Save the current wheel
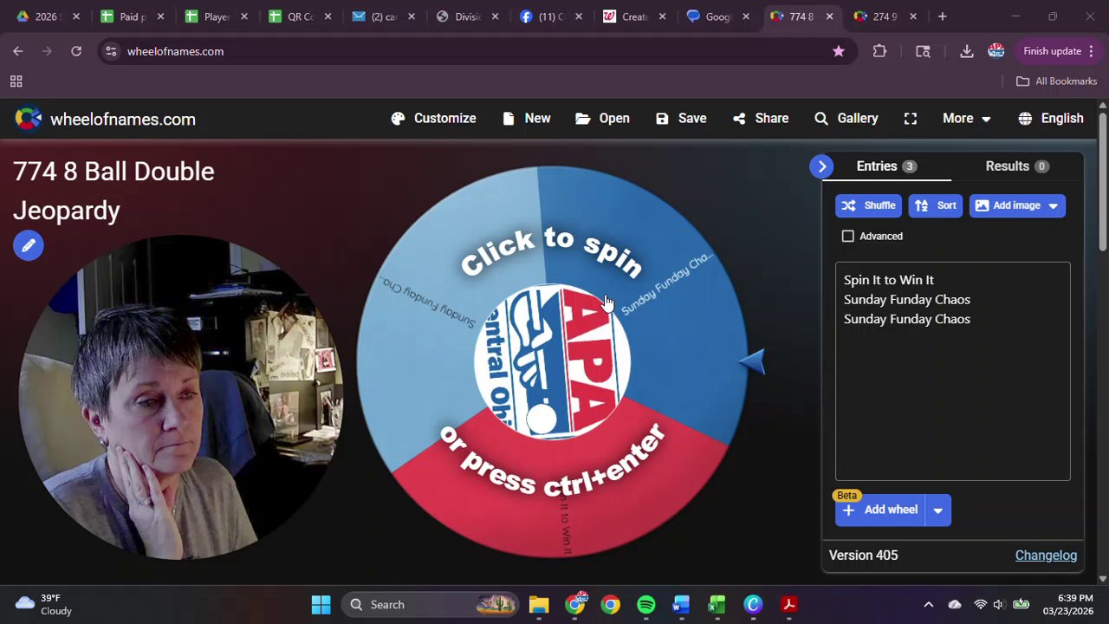Screen dimensions: 1109x624 tap(681, 119)
